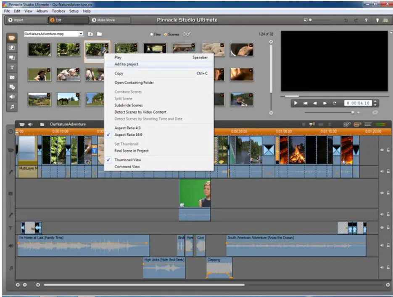
Task: Select the green screen clip on the overlay track
Action: coord(195,193)
